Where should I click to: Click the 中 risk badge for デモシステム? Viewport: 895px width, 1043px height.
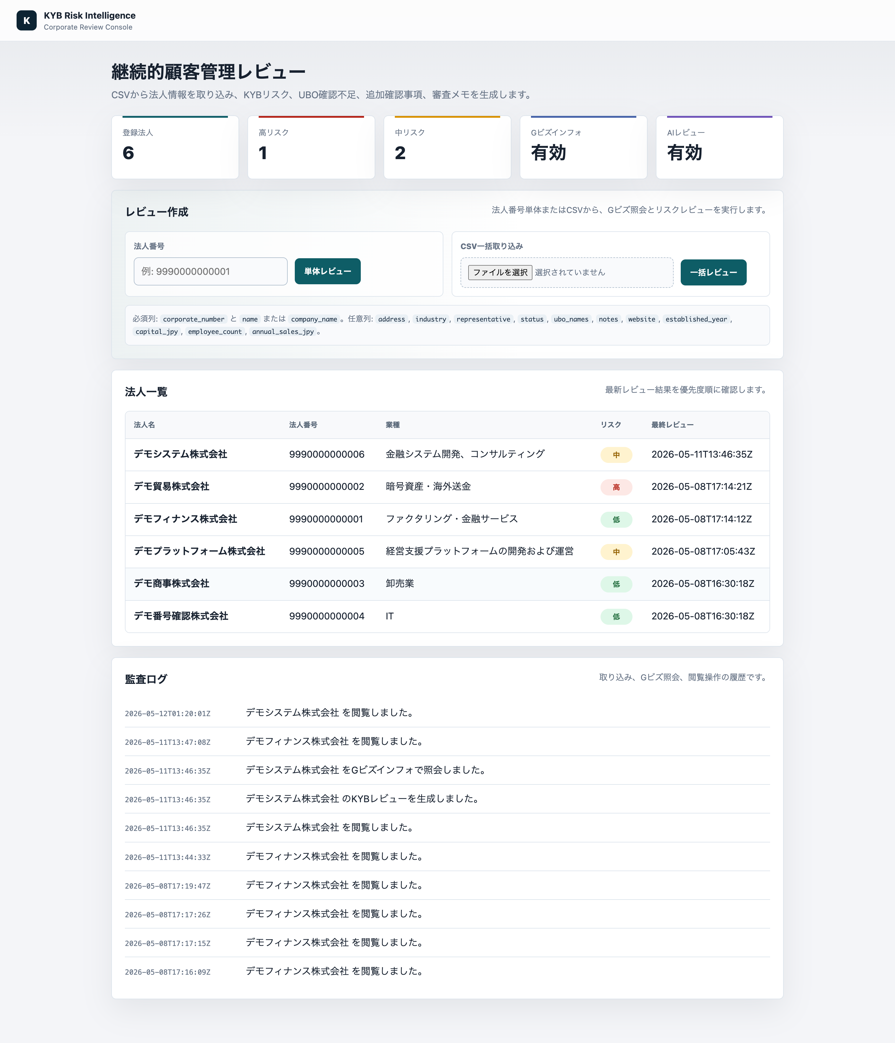pyautogui.click(x=616, y=455)
